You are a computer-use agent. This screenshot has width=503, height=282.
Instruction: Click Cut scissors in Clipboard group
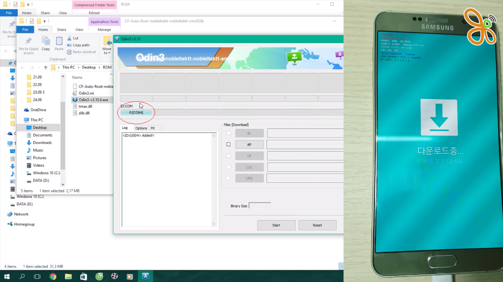coord(70,38)
